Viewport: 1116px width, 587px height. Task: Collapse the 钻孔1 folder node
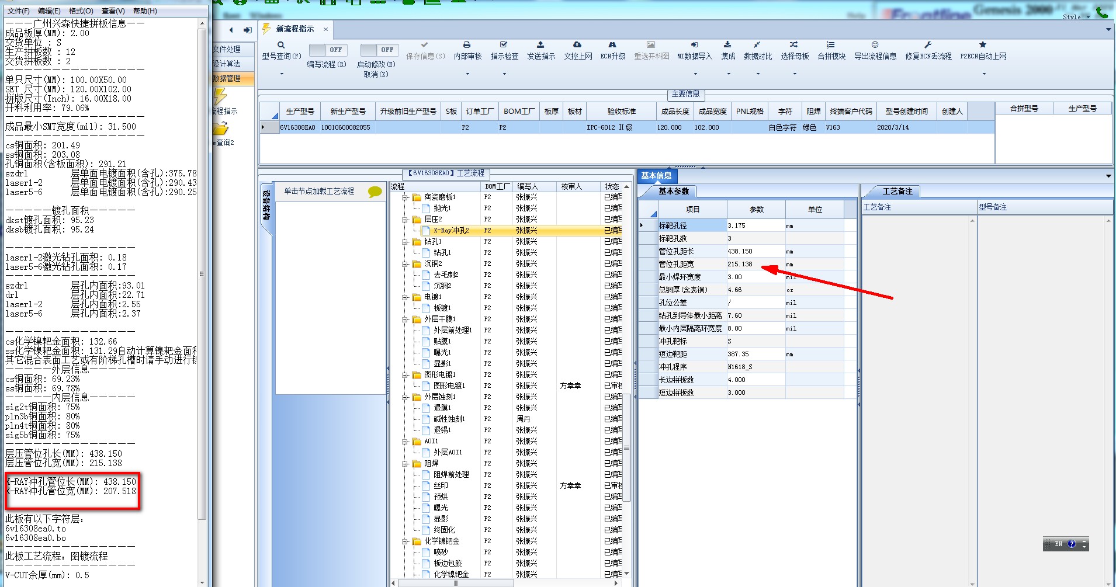(405, 242)
